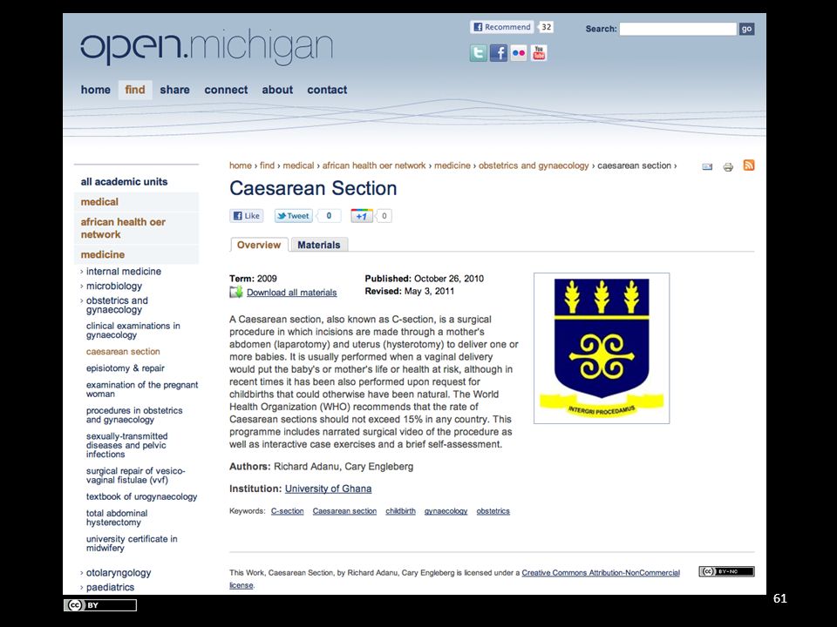This screenshot has height=627, width=837.
Task: Open sidebar 'caesarean section' item
Action: pyautogui.click(x=123, y=351)
